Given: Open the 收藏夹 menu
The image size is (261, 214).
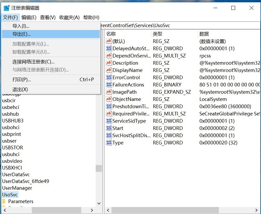Looking at the screenshot, I should [69, 17].
